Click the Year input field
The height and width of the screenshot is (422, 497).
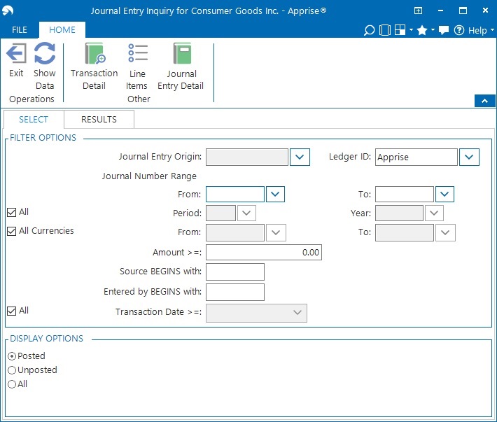[x=399, y=213]
